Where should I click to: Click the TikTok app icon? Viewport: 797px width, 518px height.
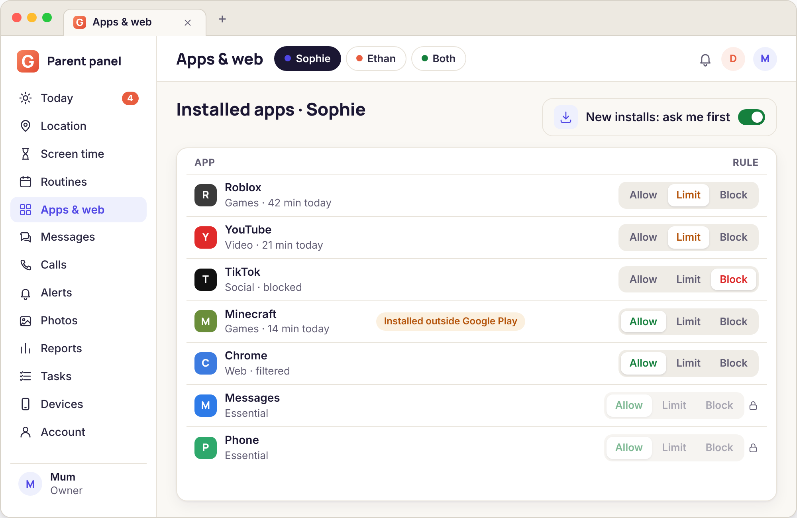point(206,280)
